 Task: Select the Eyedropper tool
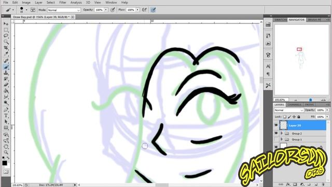tap(6, 54)
